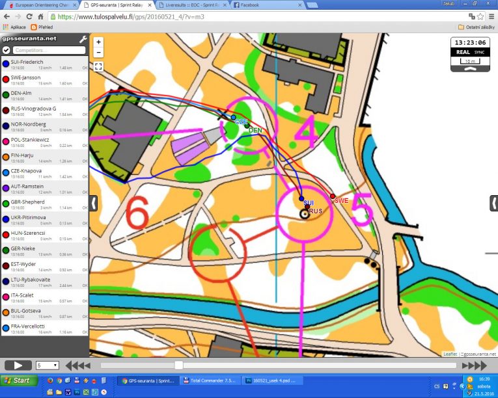Open the Leaflet attribution link
Image resolution: width=498 pixels, height=398 pixels.
(x=450, y=354)
